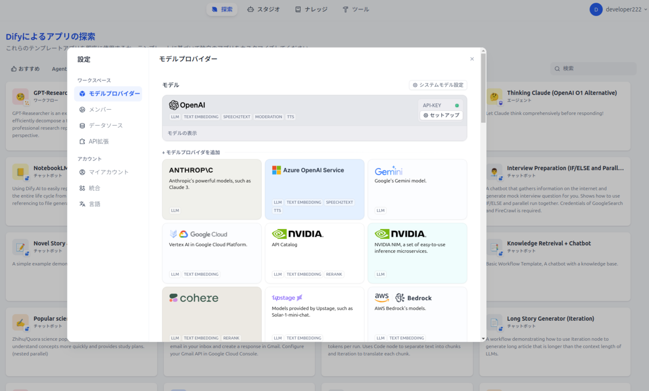Viewport: 649px width, 391px height.
Task: Click the SPEECH2TEXT tag on OpenAI card
Action: (x=237, y=117)
